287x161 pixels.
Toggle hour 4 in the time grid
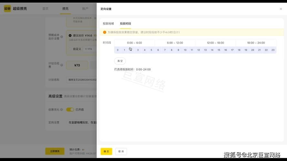(145, 50)
